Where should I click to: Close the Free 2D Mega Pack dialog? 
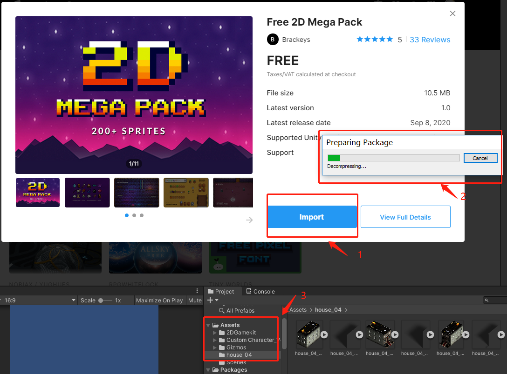point(452,13)
